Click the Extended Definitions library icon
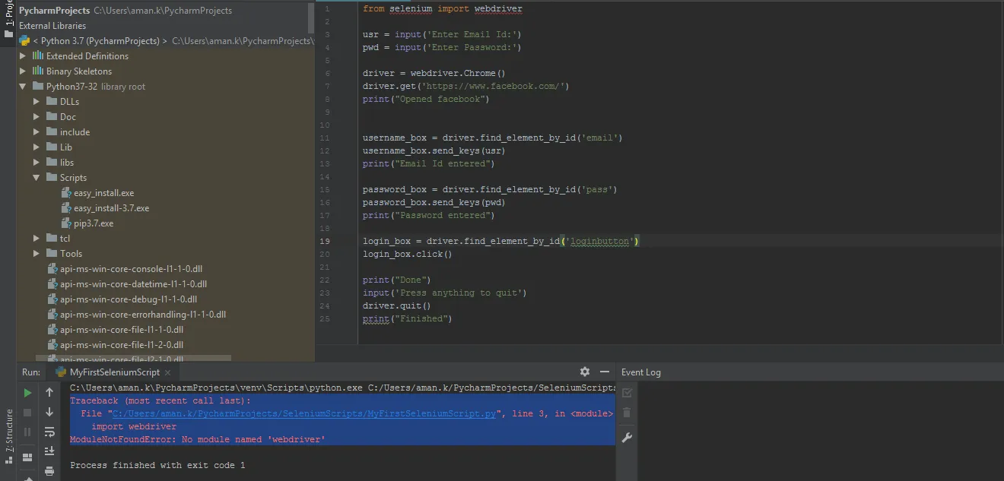 38,56
